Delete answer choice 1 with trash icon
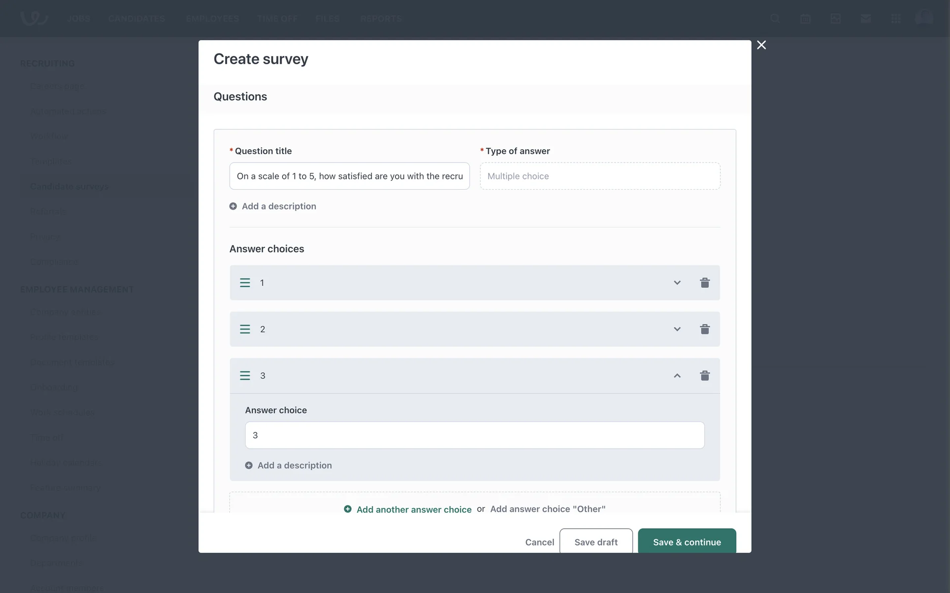 [705, 283]
